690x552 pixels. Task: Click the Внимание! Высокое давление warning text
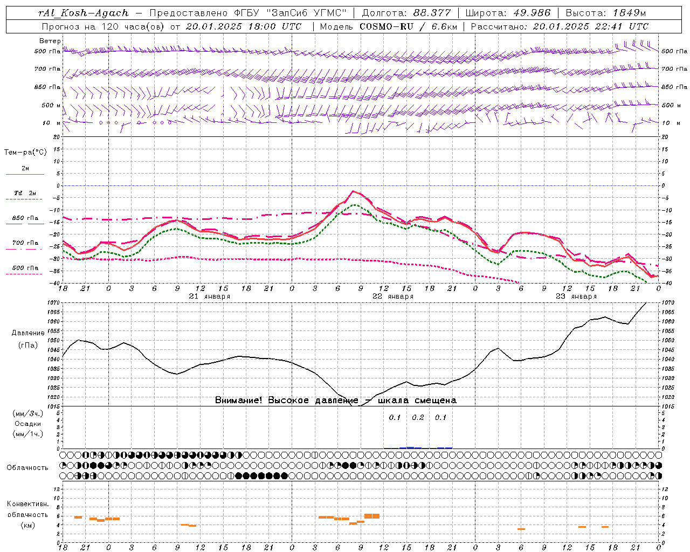pos(335,401)
